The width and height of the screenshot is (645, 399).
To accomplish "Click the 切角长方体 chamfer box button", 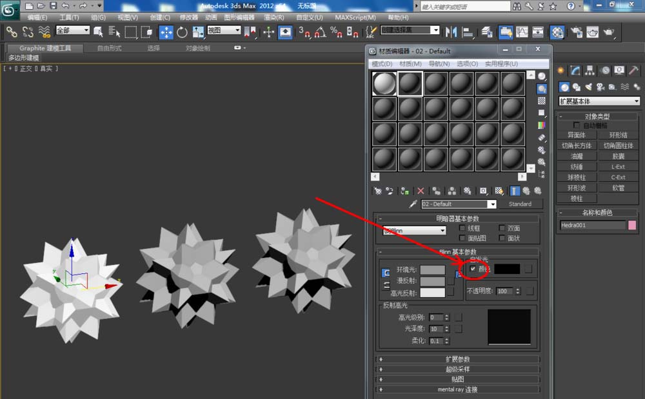I will click(x=577, y=146).
